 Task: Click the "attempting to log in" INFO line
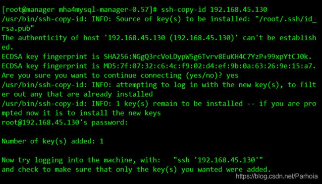click(x=159, y=85)
